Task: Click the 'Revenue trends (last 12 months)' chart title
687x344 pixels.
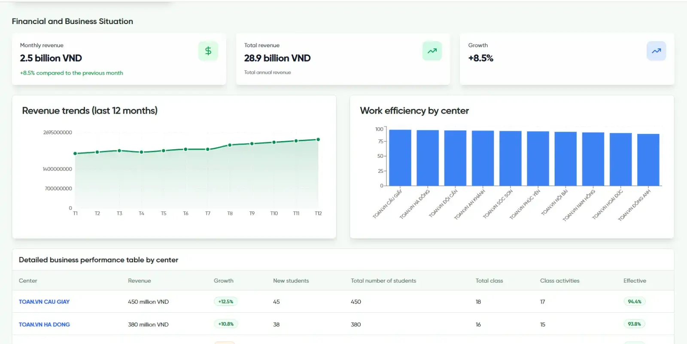Action: pos(90,111)
